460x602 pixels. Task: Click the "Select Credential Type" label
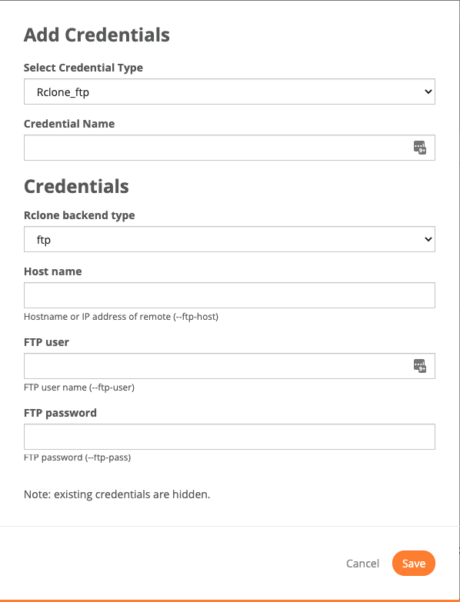click(83, 68)
